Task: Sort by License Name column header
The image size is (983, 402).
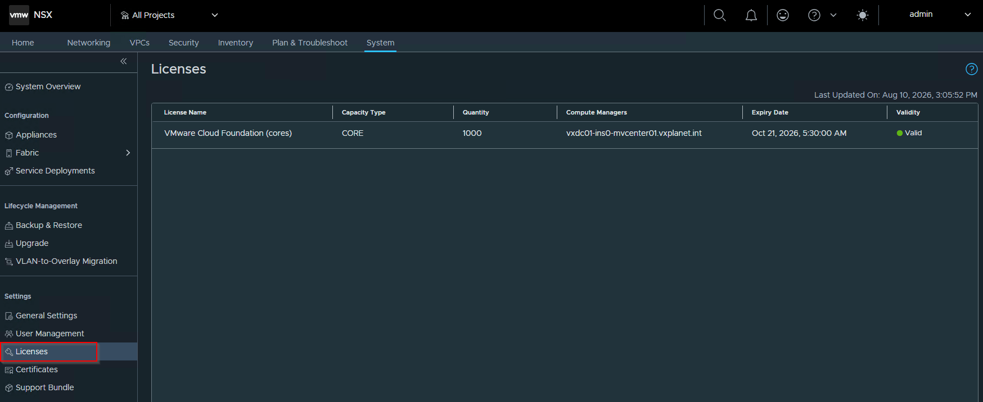Action: 185,112
